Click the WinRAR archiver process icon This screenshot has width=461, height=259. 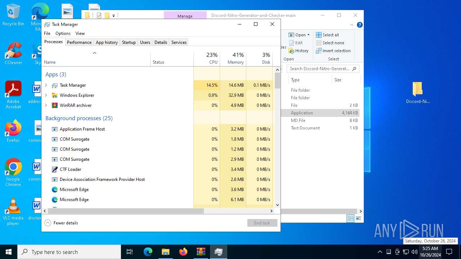55,105
